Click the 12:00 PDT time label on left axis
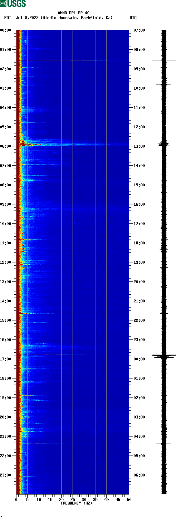Viewport: 178px width, 520px height. pos(6,262)
